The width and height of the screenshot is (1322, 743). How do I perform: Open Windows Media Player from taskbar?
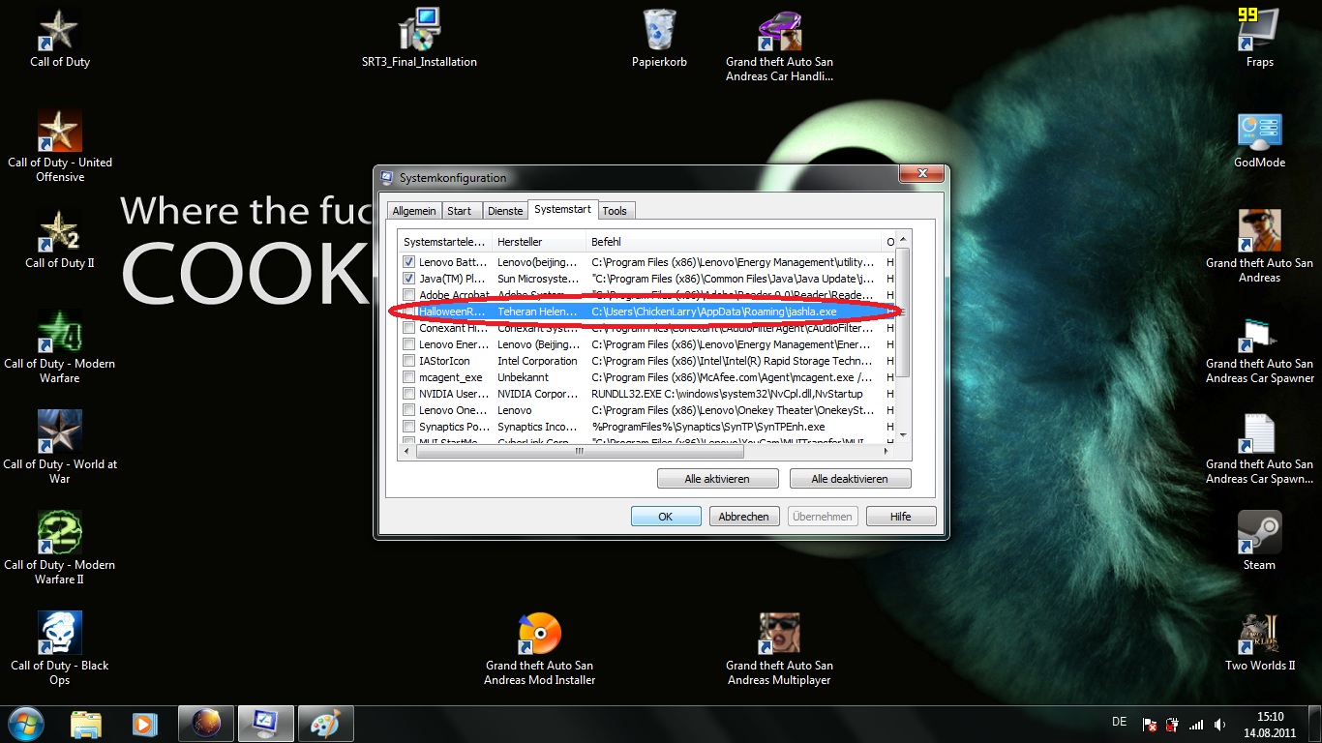click(145, 724)
